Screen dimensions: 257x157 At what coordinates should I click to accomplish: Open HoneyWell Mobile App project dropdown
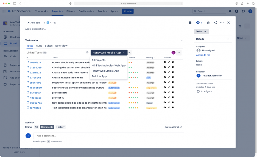click(x=109, y=53)
